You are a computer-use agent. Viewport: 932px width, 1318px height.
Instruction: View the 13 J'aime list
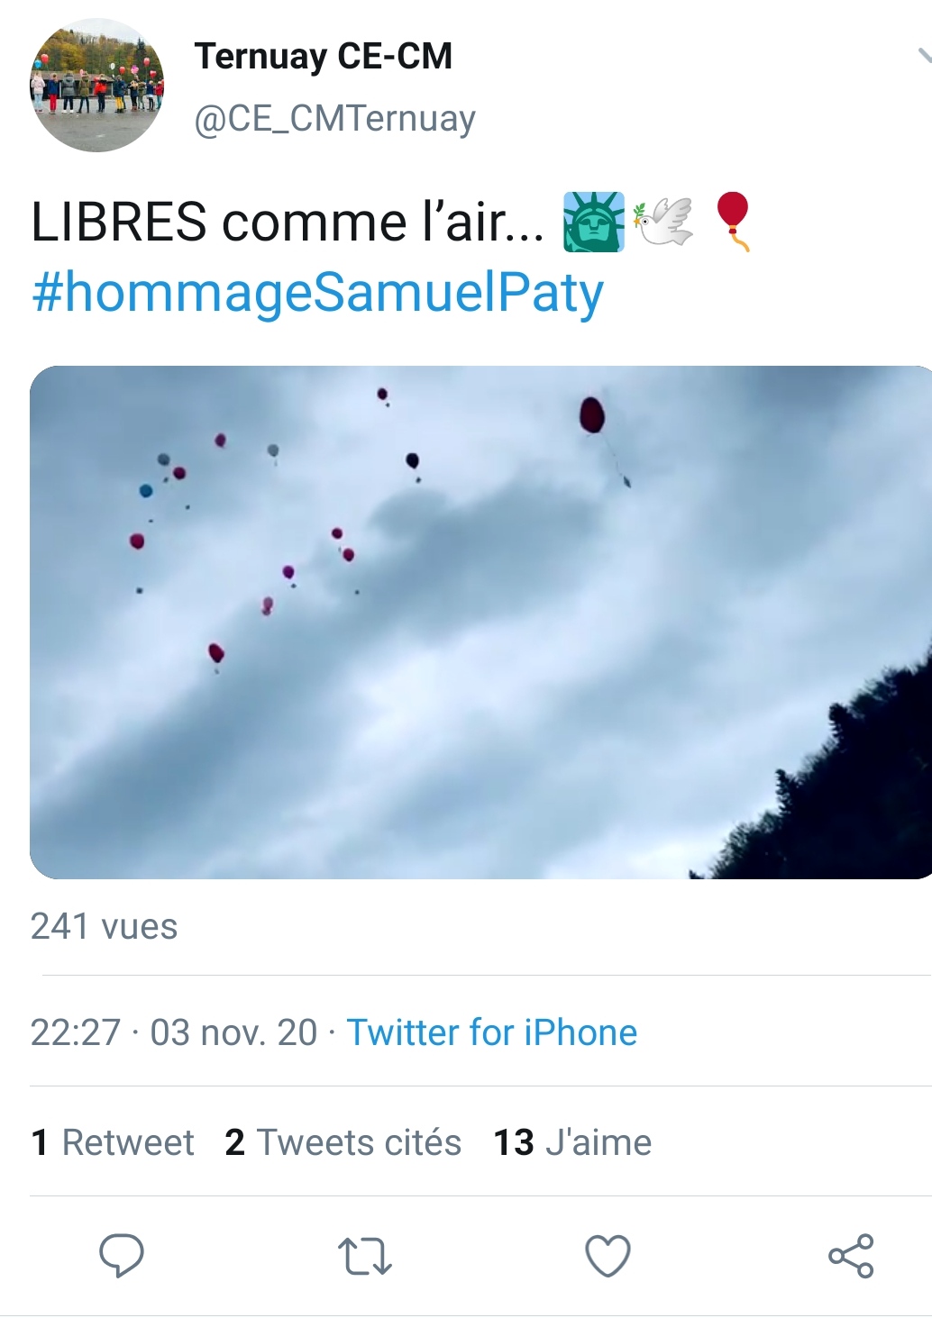(572, 1142)
